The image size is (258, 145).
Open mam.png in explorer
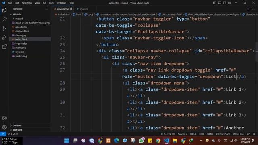[21, 48]
